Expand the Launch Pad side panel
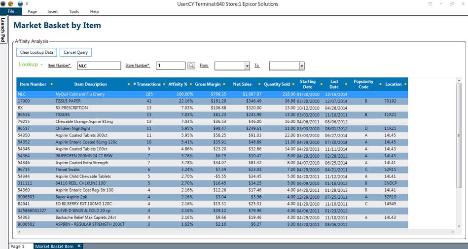Image resolution: width=468 pixels, height=249 pixels. point(3,31)
